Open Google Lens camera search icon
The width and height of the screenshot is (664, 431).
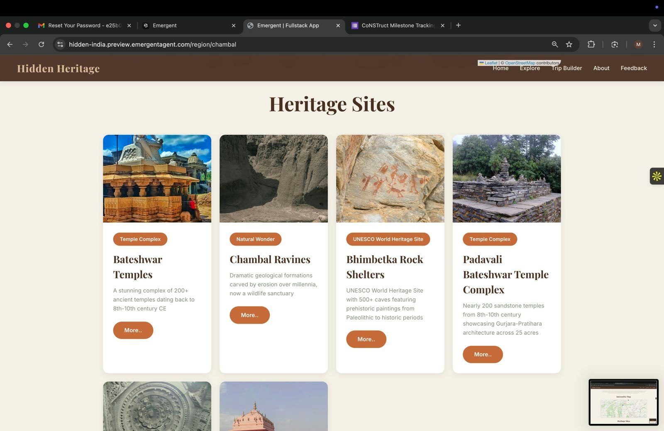pyautogui.click(x=615, y=44)
